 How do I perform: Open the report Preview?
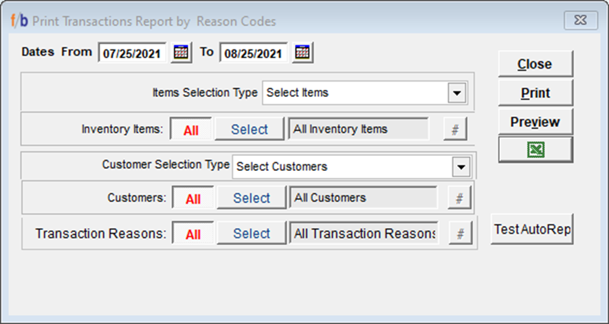click(535, 121)
